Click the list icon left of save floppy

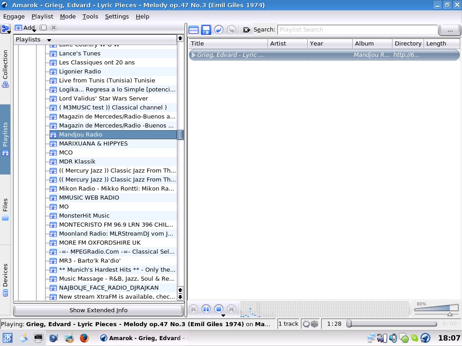pyautogui.click(x=194, y=30)
